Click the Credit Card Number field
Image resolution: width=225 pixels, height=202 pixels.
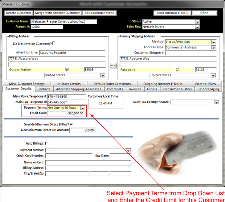[x=69, y=155]
